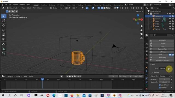Click the Force Field physics button

click(162, 41)
